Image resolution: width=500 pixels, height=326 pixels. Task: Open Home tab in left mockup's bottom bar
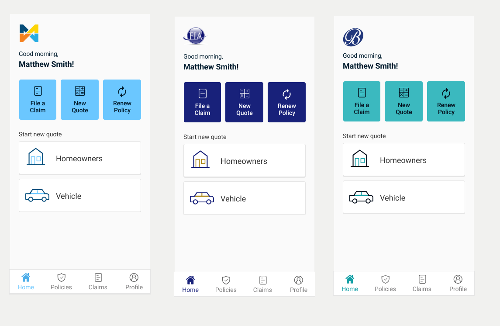(x=26, y=282)
